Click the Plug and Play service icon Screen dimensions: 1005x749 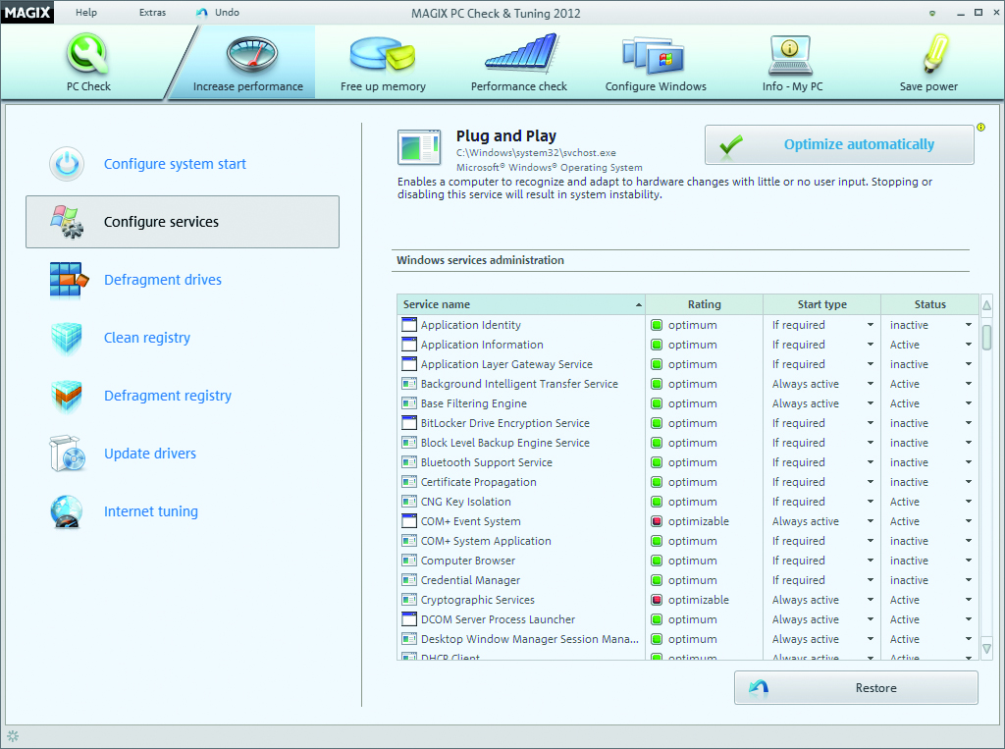pyautogui.click(x=418, y=147)
